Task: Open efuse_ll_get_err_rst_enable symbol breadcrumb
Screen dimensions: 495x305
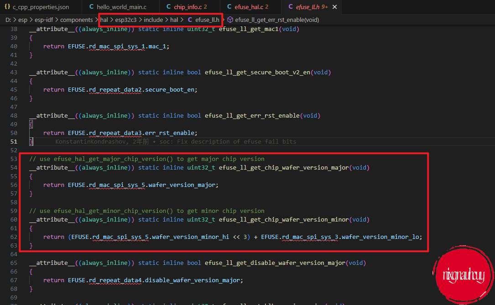Action: tap(277, 20)
